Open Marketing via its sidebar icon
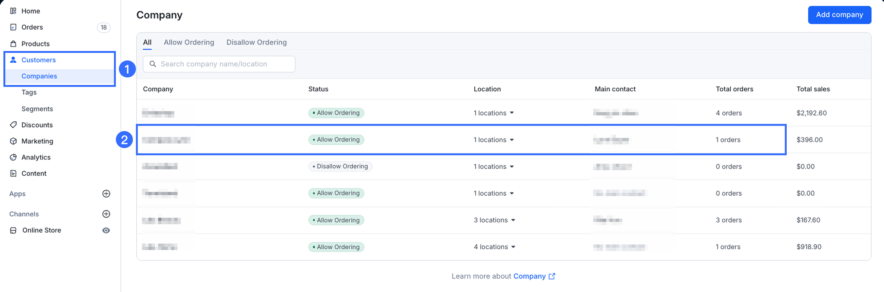 13,141
